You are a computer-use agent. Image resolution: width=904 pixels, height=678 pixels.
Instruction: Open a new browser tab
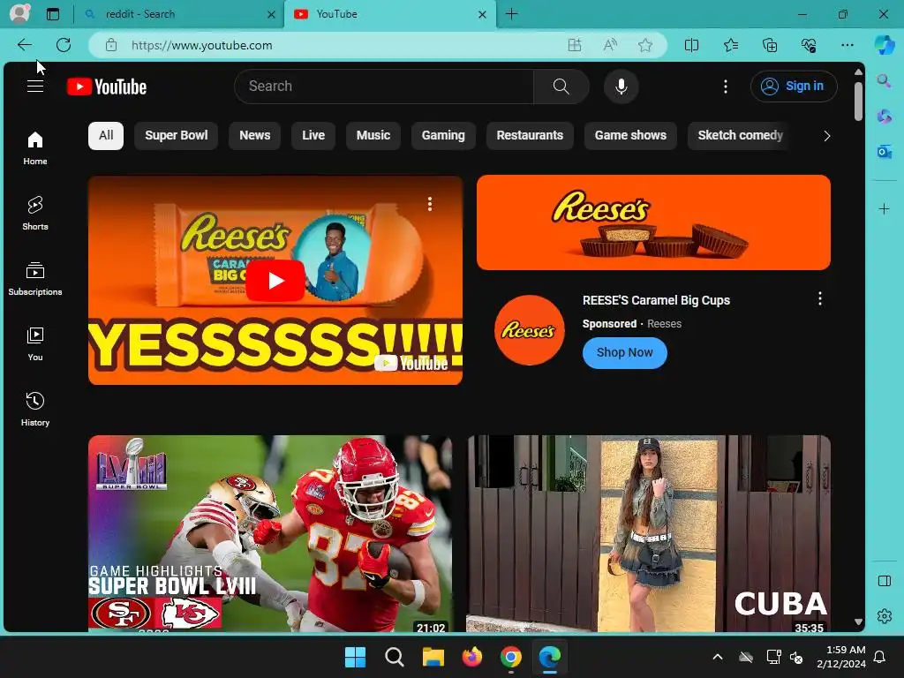(511, 14)
